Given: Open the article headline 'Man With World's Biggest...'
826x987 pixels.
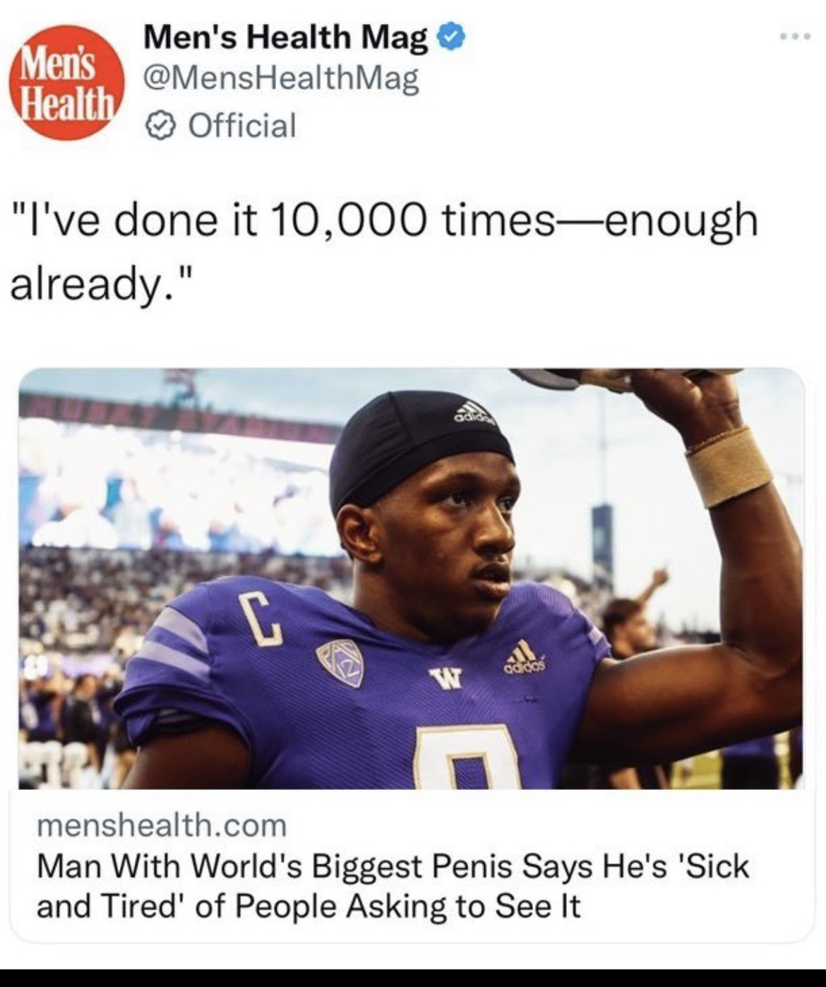Looking at the screenshot, I should [393, 886].
